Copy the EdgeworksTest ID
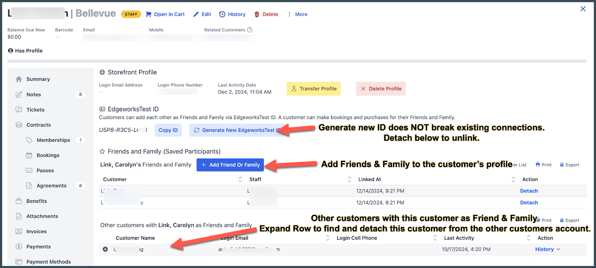The height and width of the screenshot is (268, 596). click(168, 130)
